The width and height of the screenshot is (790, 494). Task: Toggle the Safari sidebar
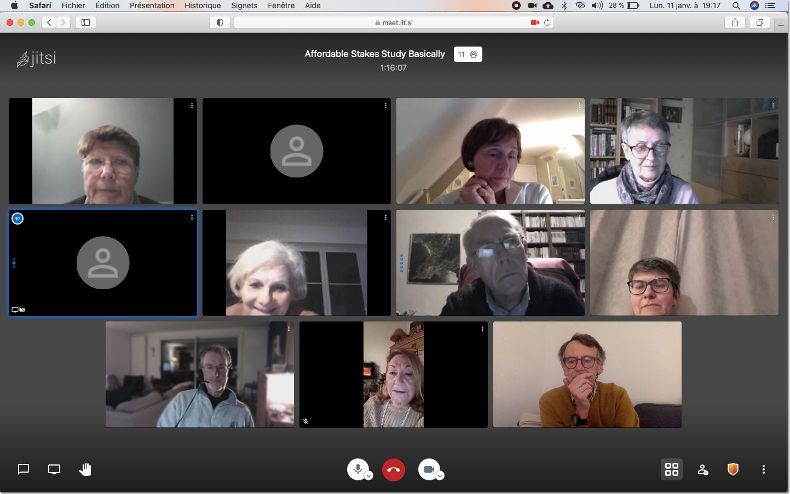tap(86, 22)
